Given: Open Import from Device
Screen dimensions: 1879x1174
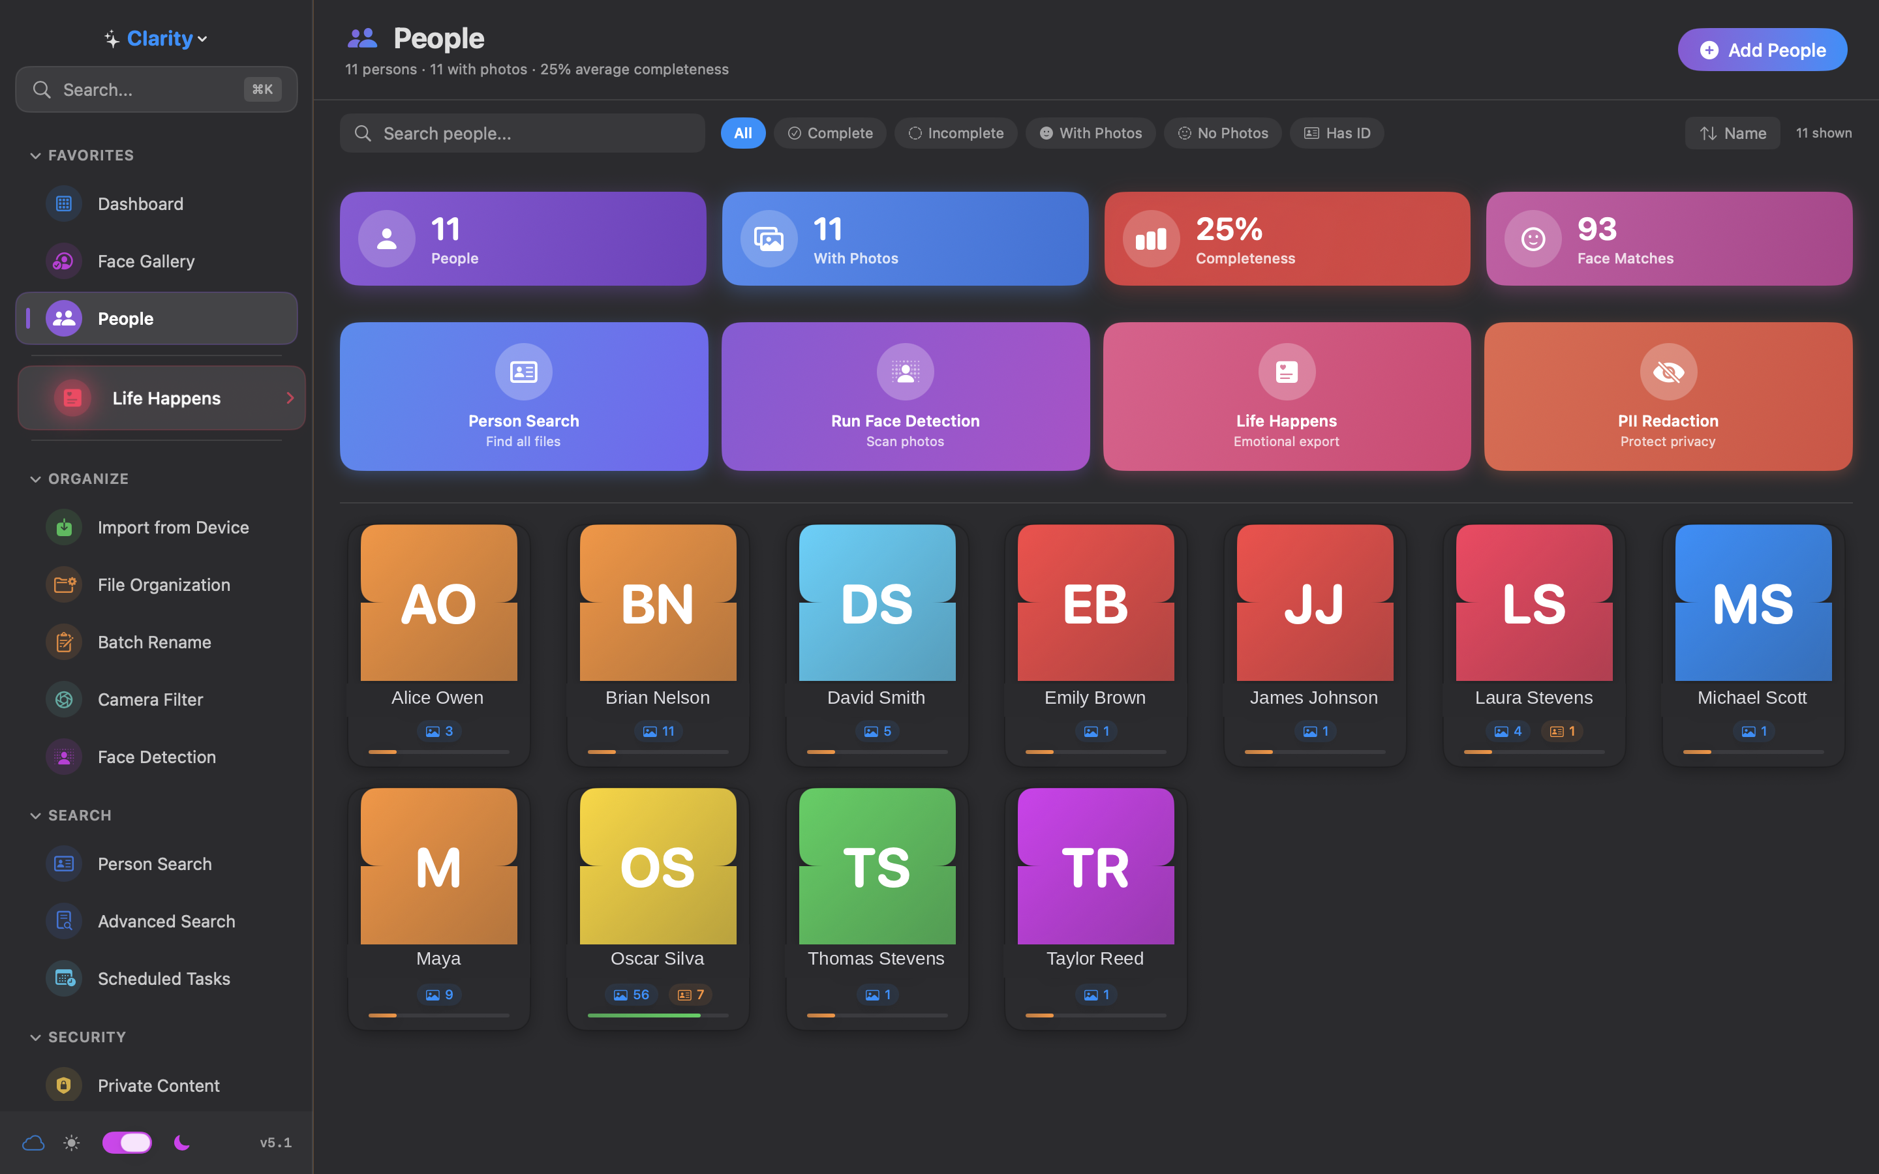Looking at the screenshot, I should pyautogui.click(x=172, y=527).
